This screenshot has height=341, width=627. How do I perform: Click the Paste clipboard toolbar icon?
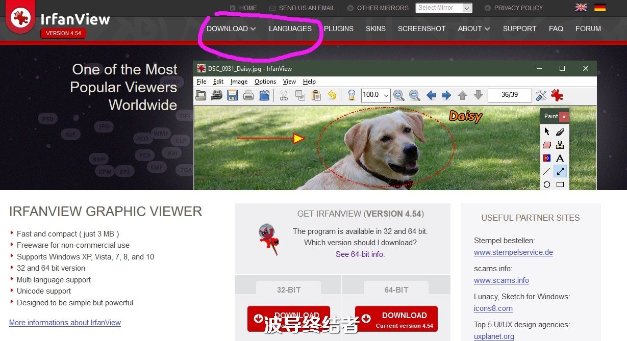coord(316,95)
